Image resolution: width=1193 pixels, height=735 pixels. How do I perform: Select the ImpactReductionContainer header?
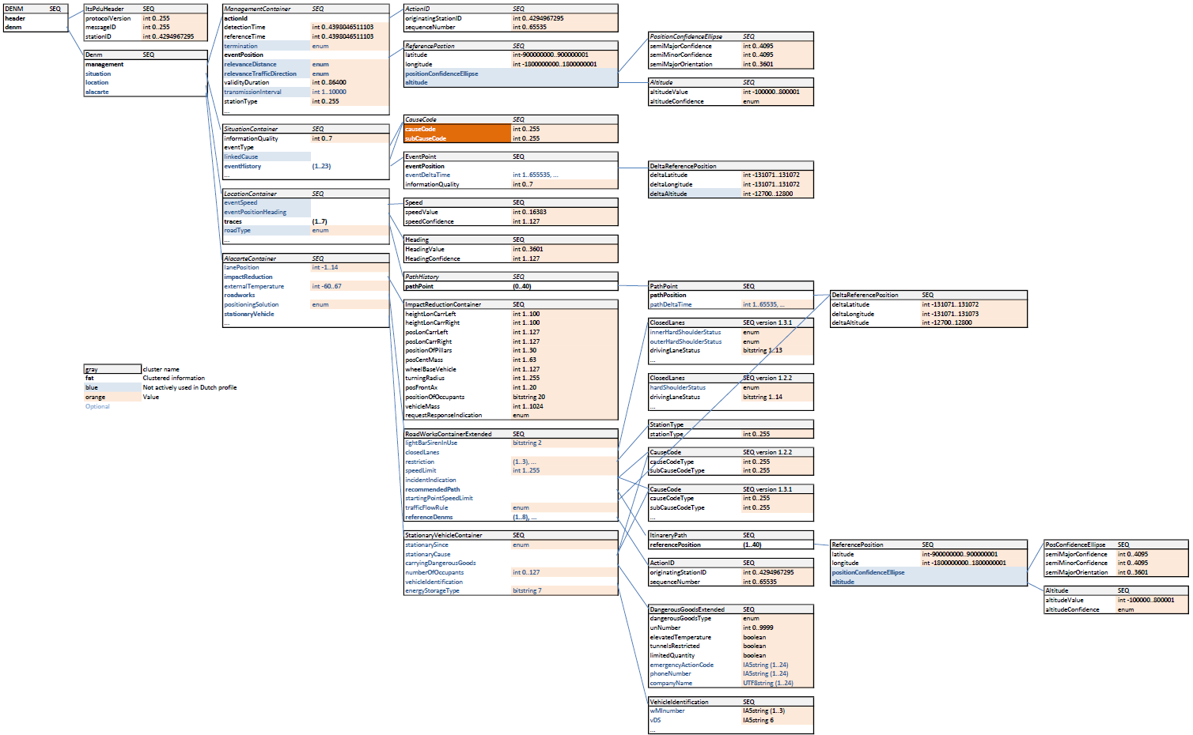pyautogui.click(x=443, y=304)
